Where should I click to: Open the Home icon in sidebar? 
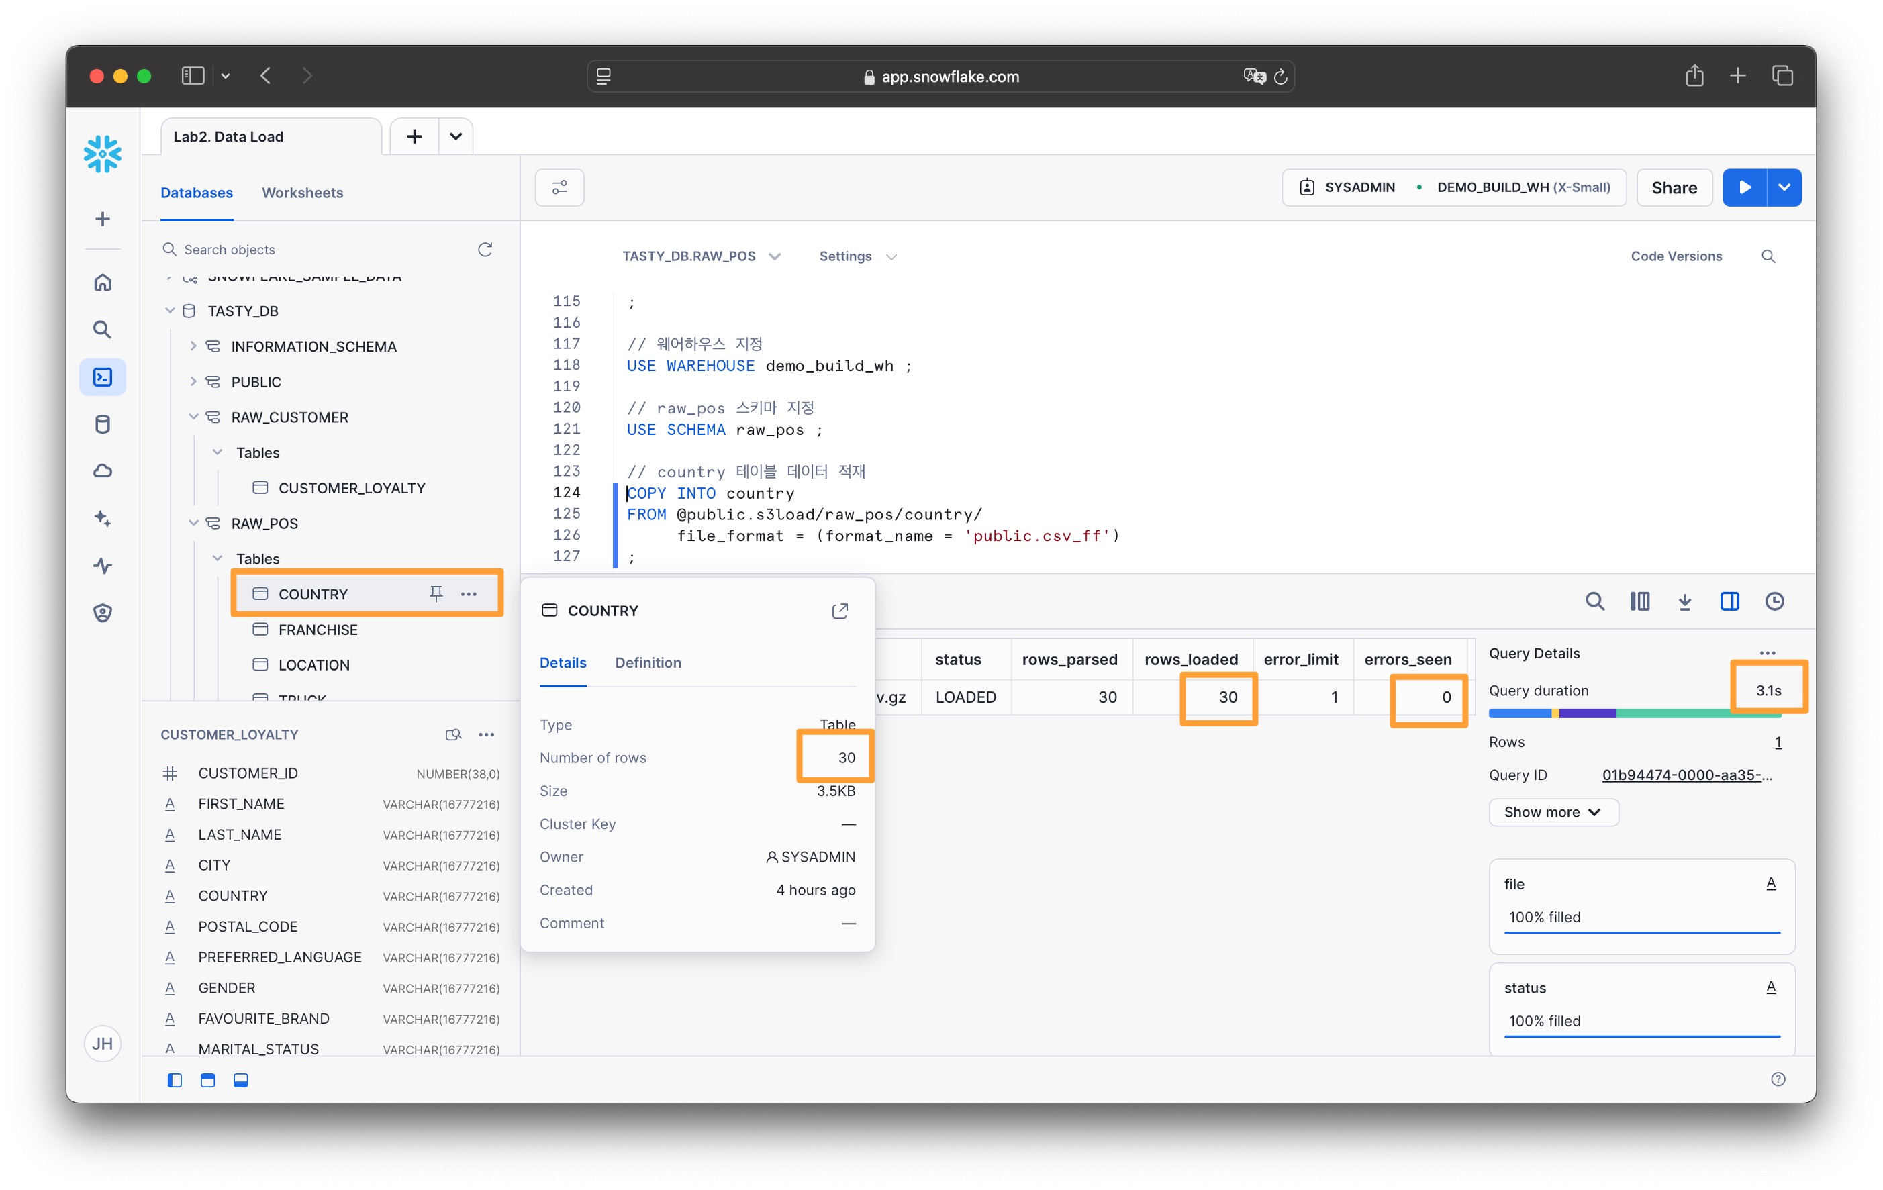click(103, 283)
